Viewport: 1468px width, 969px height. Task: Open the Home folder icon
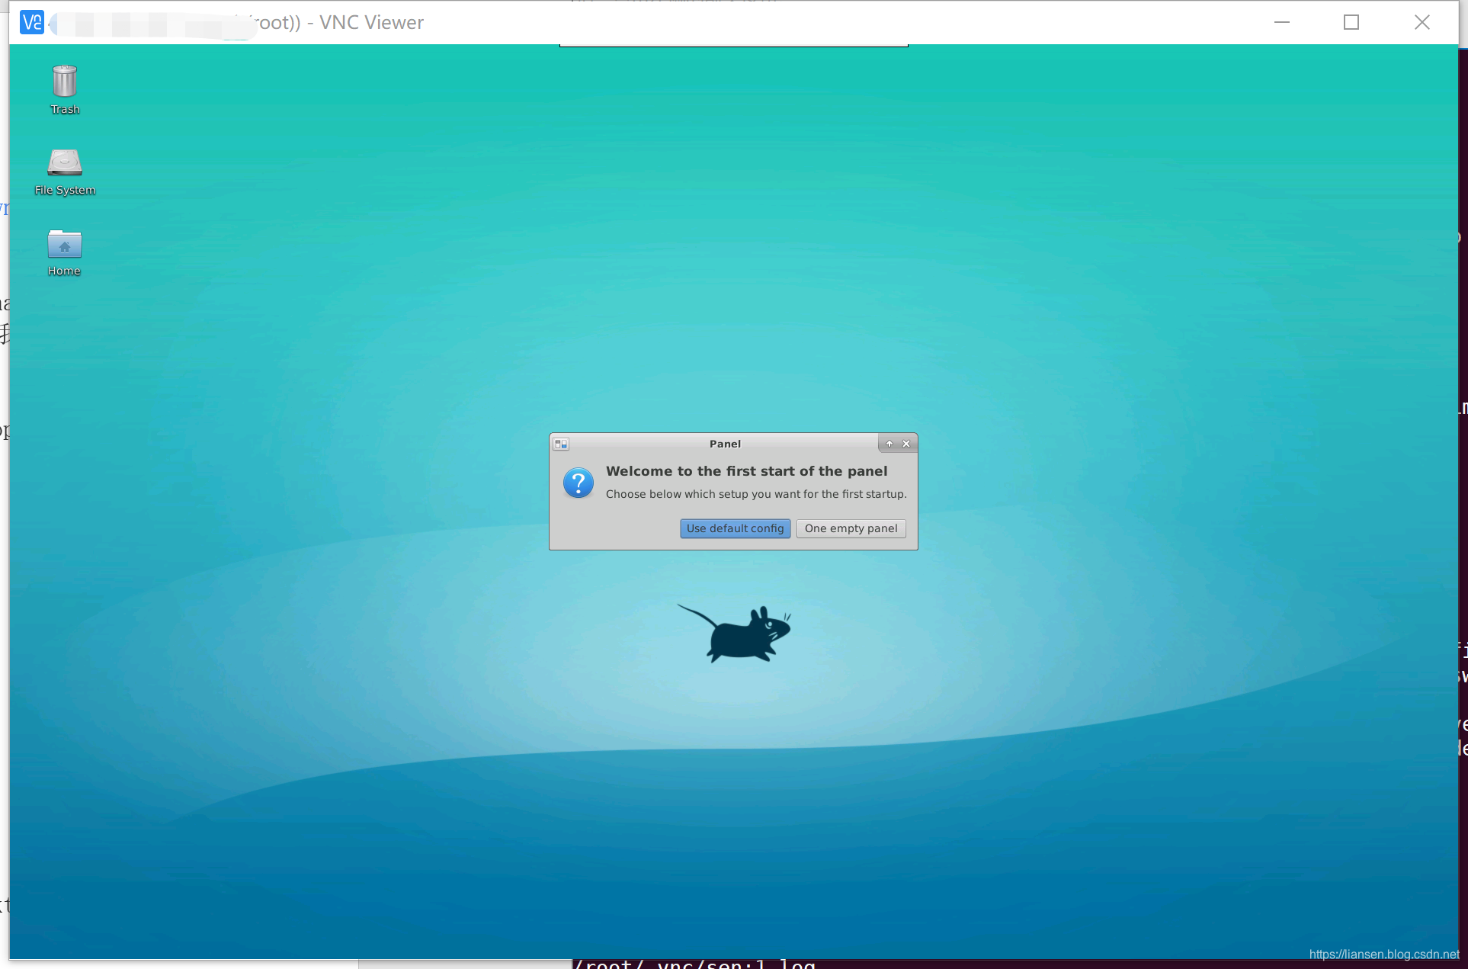click(x=65, y=244)
